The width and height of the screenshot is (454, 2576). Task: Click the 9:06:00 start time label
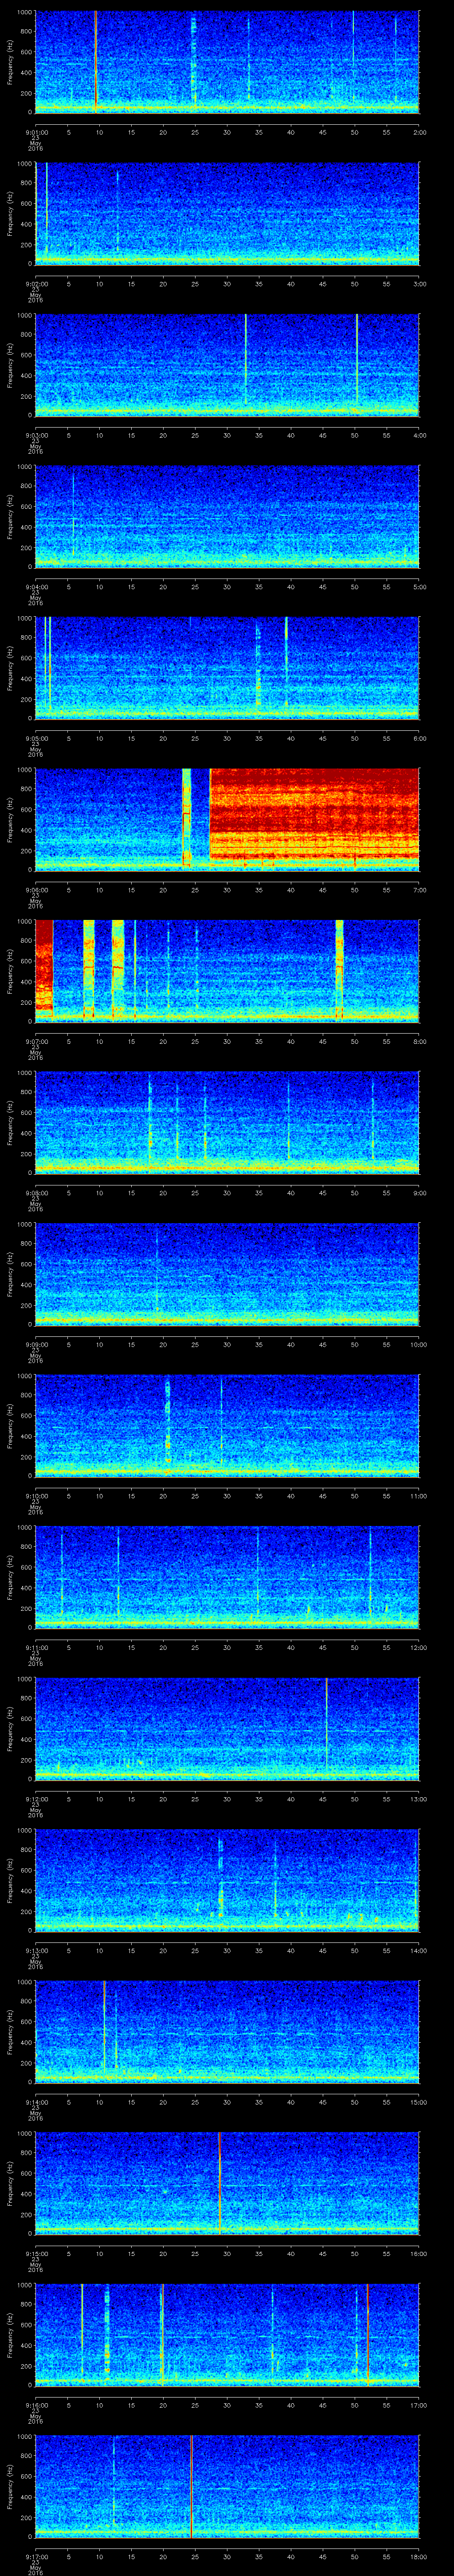point(36,890)
